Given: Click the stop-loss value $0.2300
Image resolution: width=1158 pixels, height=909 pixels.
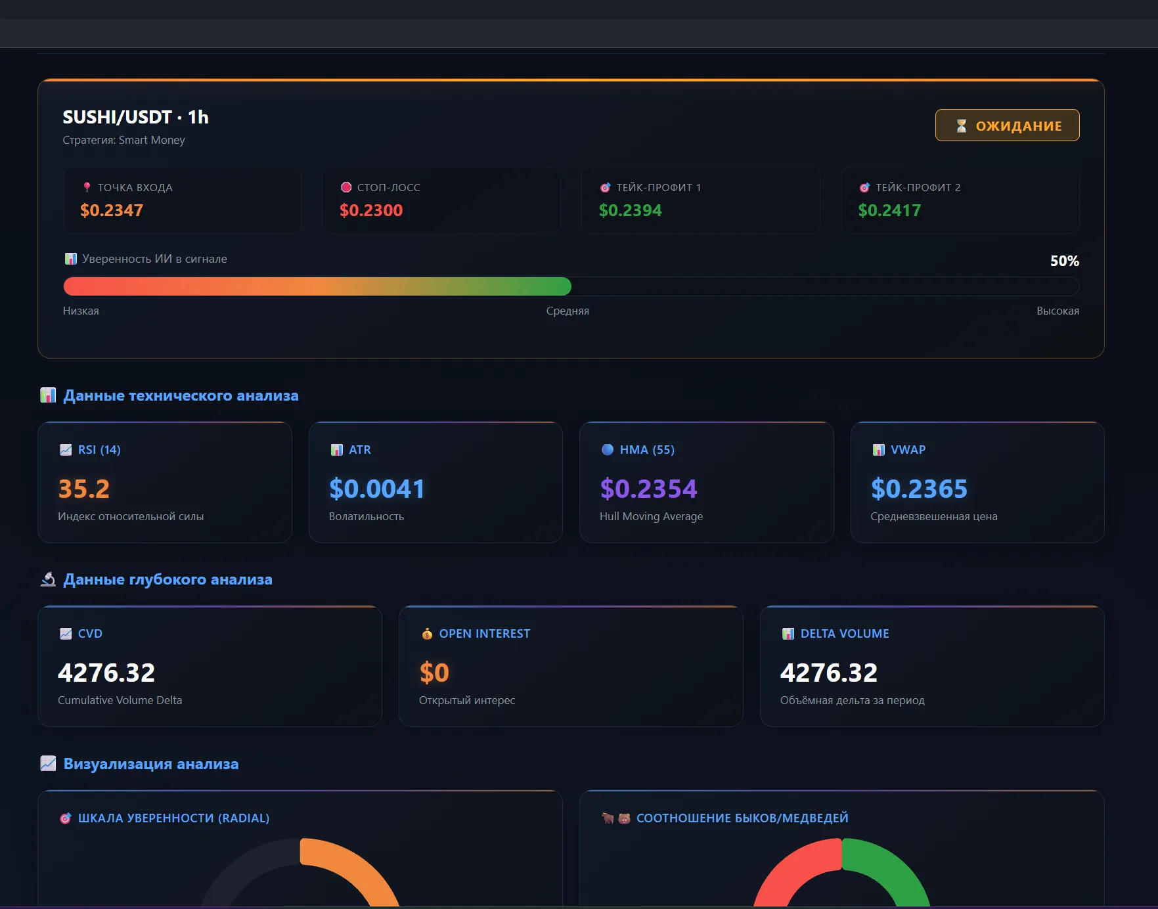Looking at the screenshot, I should (x=371, y=210).
